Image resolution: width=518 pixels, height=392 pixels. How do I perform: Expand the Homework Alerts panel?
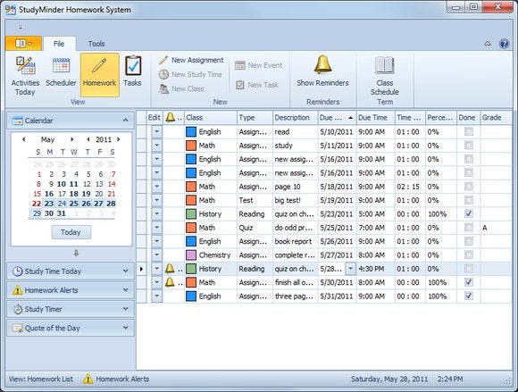click(x=126, y=290)
